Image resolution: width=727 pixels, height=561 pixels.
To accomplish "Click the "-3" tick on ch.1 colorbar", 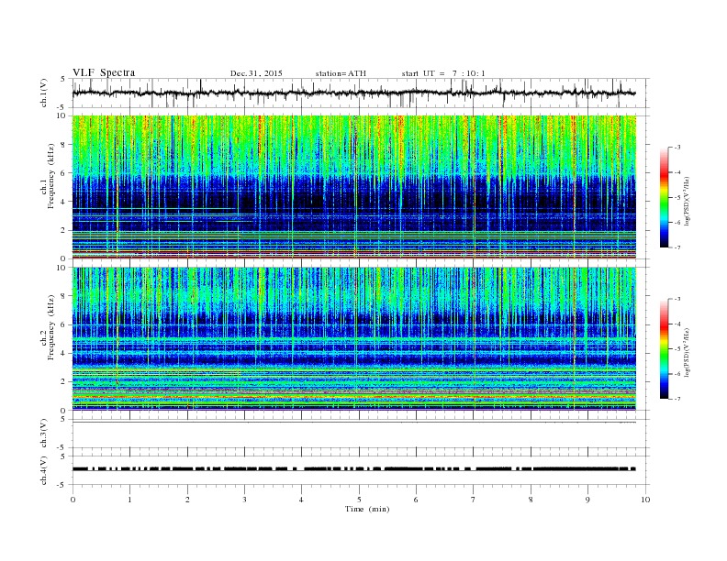I will [x=677, y=148].
